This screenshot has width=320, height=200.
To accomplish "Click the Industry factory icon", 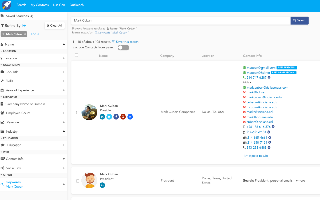I will 2,131.
